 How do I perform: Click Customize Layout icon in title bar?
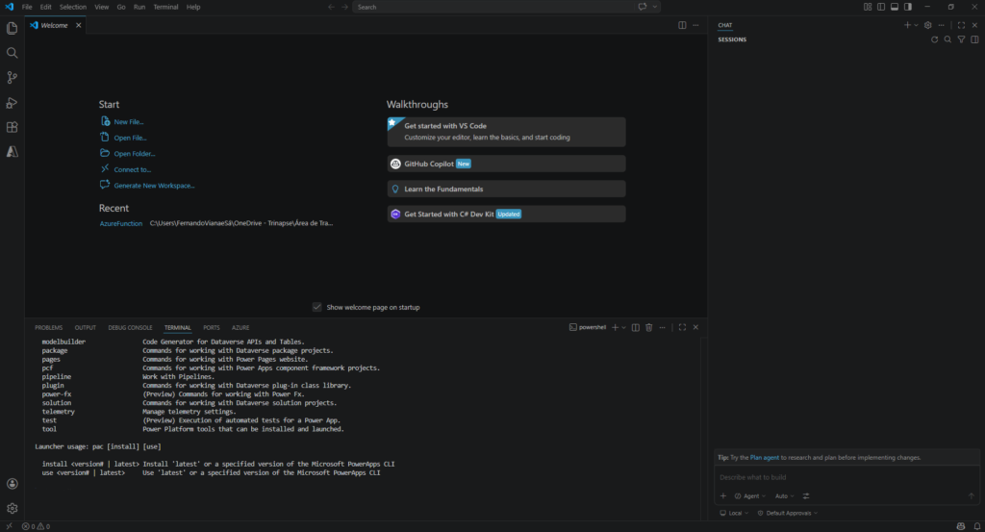pos(868,7)
